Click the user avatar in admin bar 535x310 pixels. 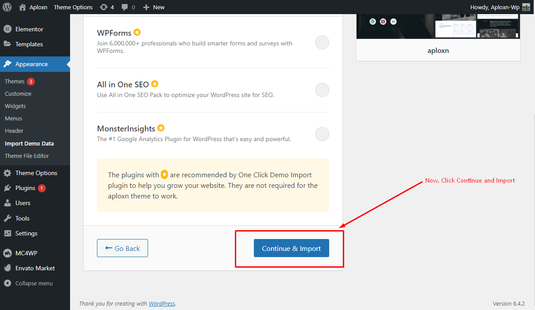[x=526, y=7]
